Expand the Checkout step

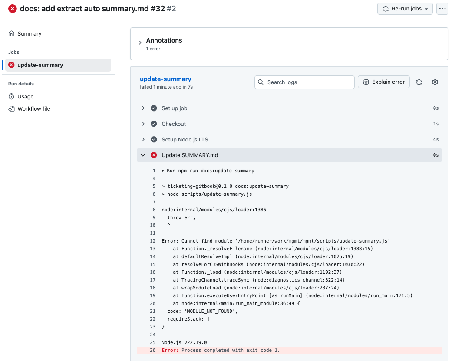[143, 124]
